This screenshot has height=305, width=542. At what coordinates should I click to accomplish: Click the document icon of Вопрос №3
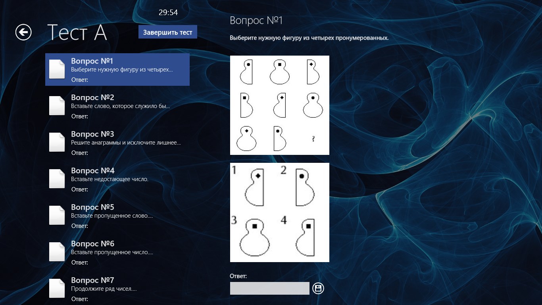(57, 142)
